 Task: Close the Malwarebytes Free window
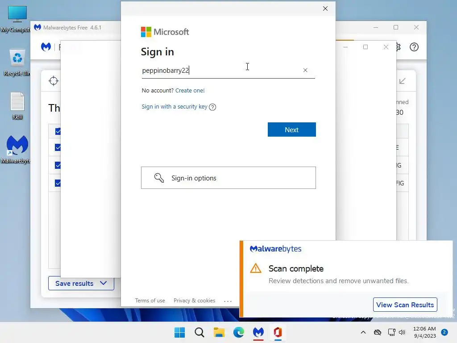click(416, 27)
